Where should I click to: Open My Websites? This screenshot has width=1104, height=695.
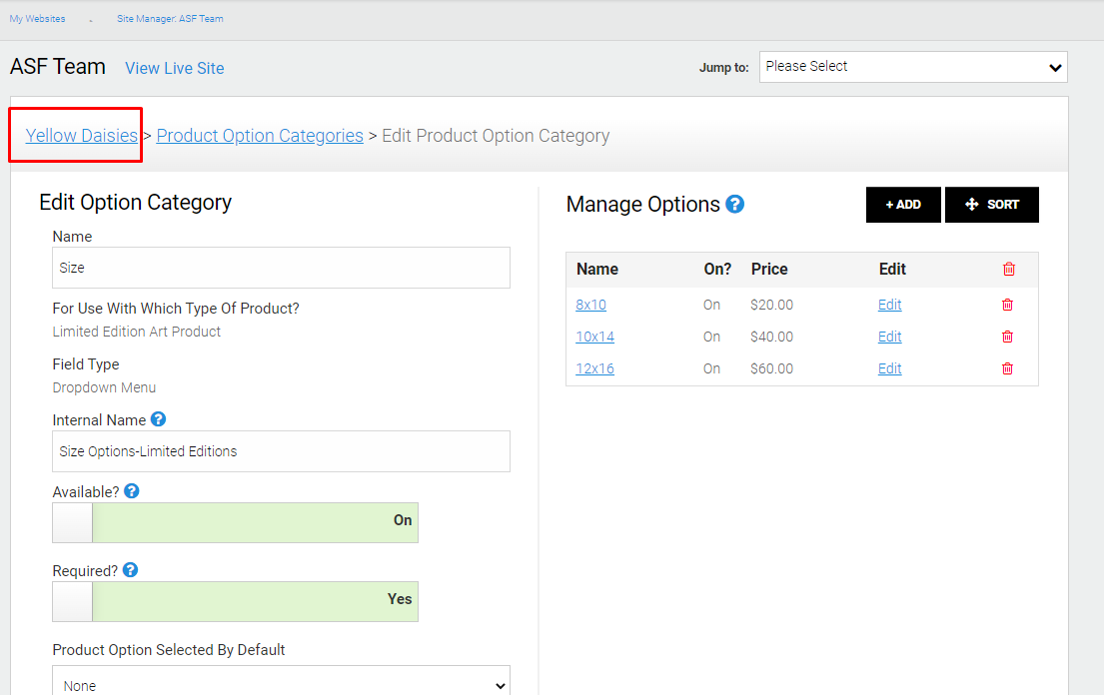(x=38, y=17)
